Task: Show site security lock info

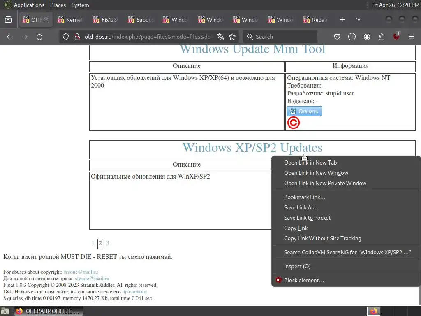Action: (77, 37)
